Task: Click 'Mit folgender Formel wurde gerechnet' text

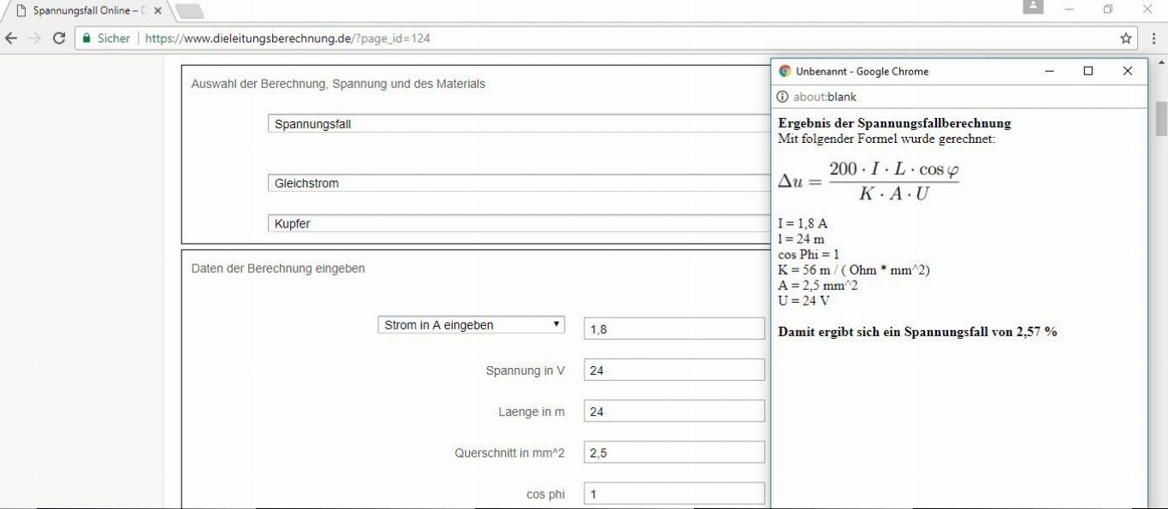Action: (x=886, y=139)
